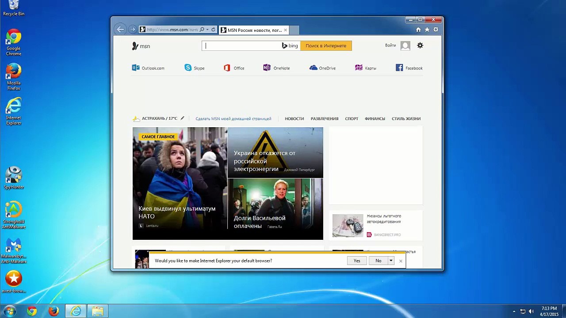Viewport: 566px width, 318px height.
Task: Select the Google Chrome desktop shortcut
Action: coord(14,43)
